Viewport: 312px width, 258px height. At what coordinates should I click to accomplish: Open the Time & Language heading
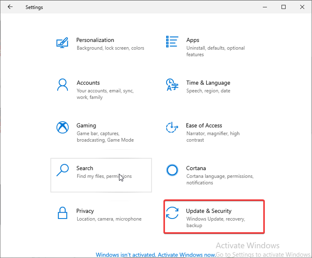pyautogui.click(x=208, y=83)
